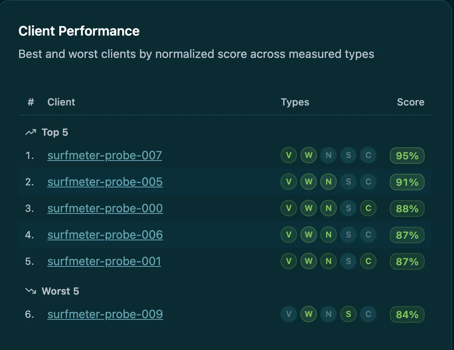Click the 91% score badge
Viewport: 454px width, 350px height.
[x=407, y=182]
